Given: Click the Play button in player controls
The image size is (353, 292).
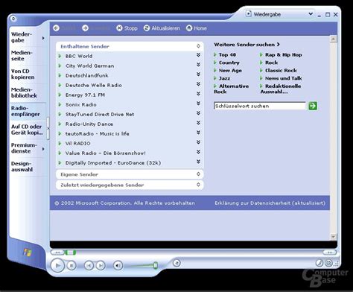Looking at the screenshot, I should [57, 265].
